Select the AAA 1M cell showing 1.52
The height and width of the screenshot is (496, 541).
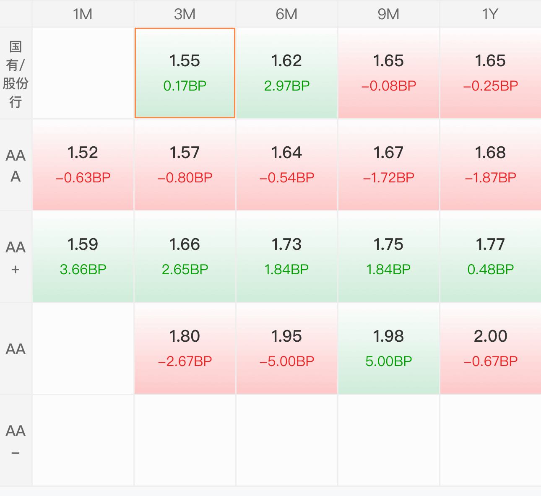(x=83, y=165)
